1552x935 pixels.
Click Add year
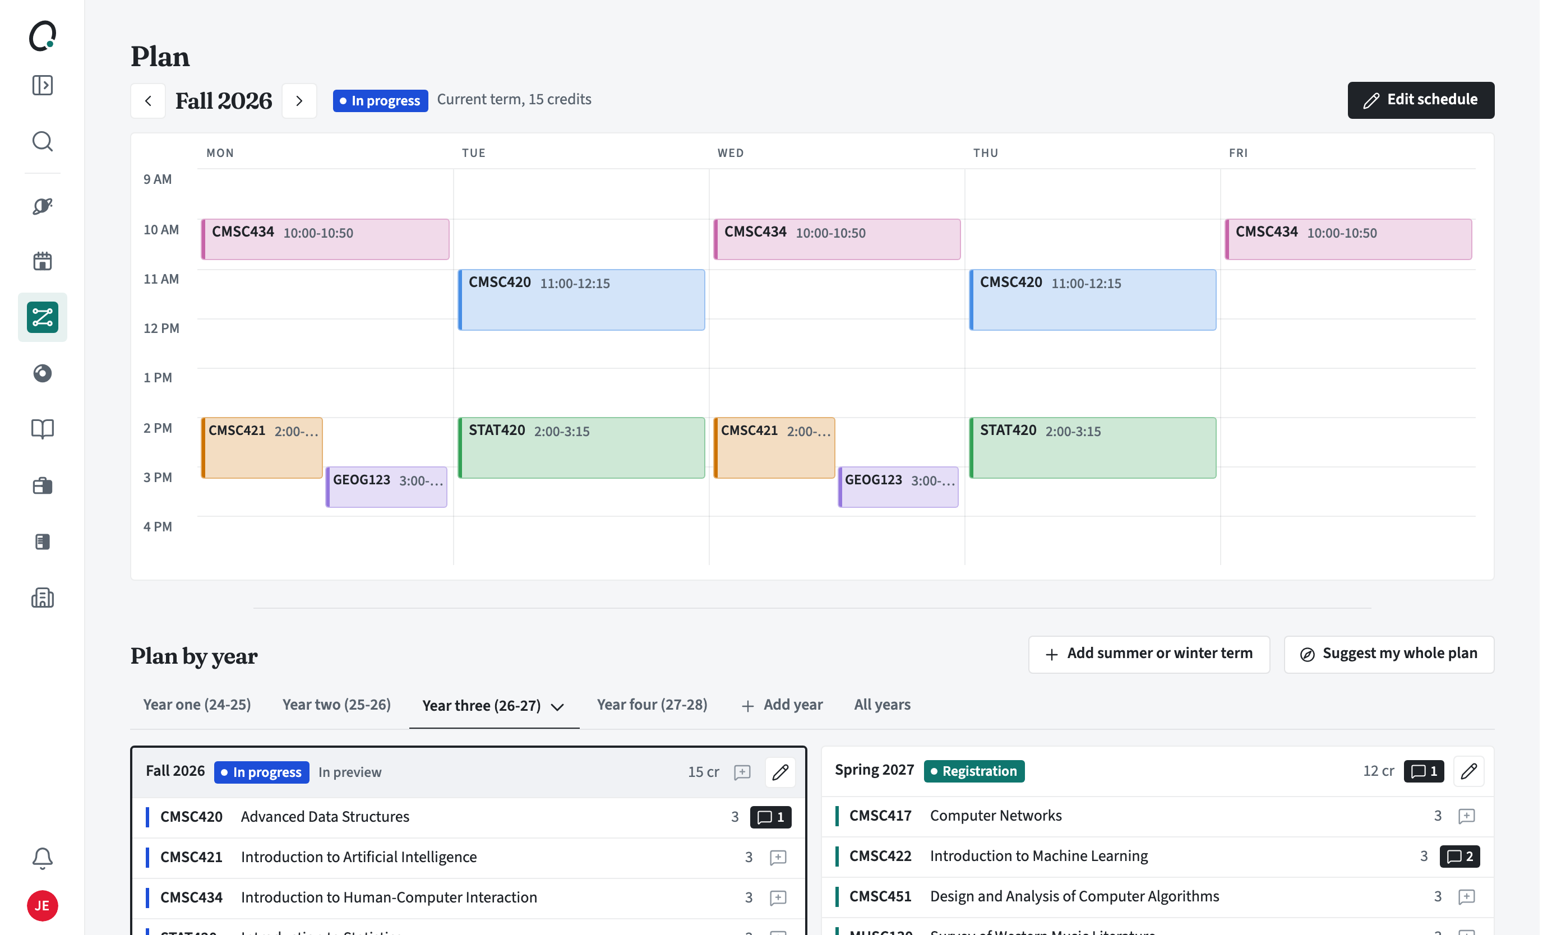click(x=782, y=705)
